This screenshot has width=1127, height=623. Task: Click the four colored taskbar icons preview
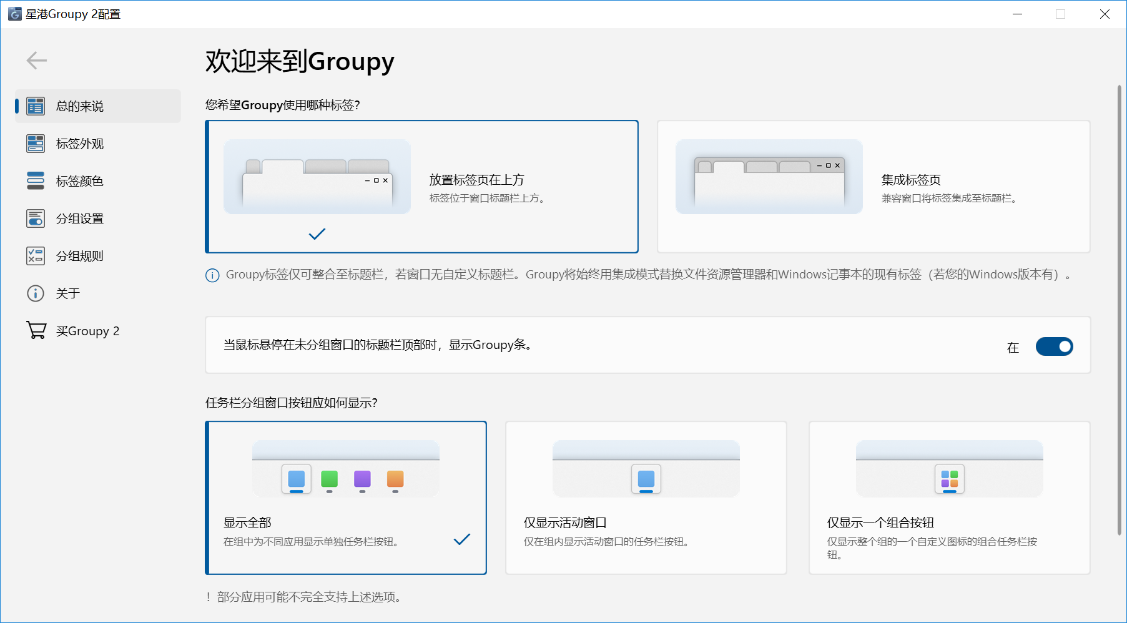[346, 469]
